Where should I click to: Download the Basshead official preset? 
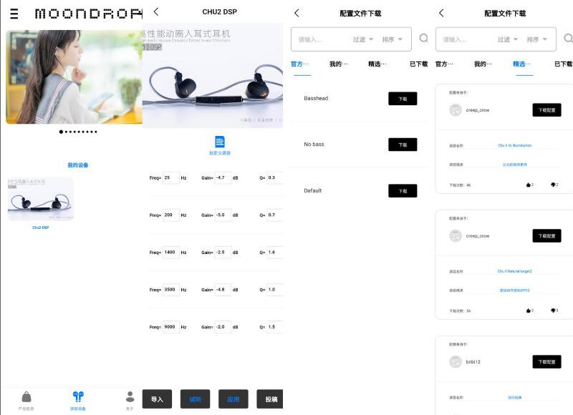point(403,99)
